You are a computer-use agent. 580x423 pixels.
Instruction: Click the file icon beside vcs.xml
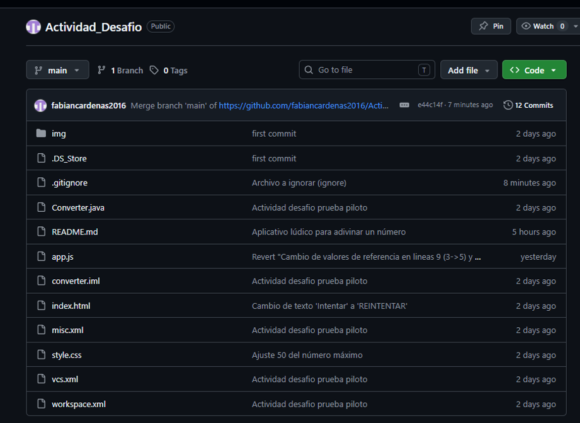[42, 380]
